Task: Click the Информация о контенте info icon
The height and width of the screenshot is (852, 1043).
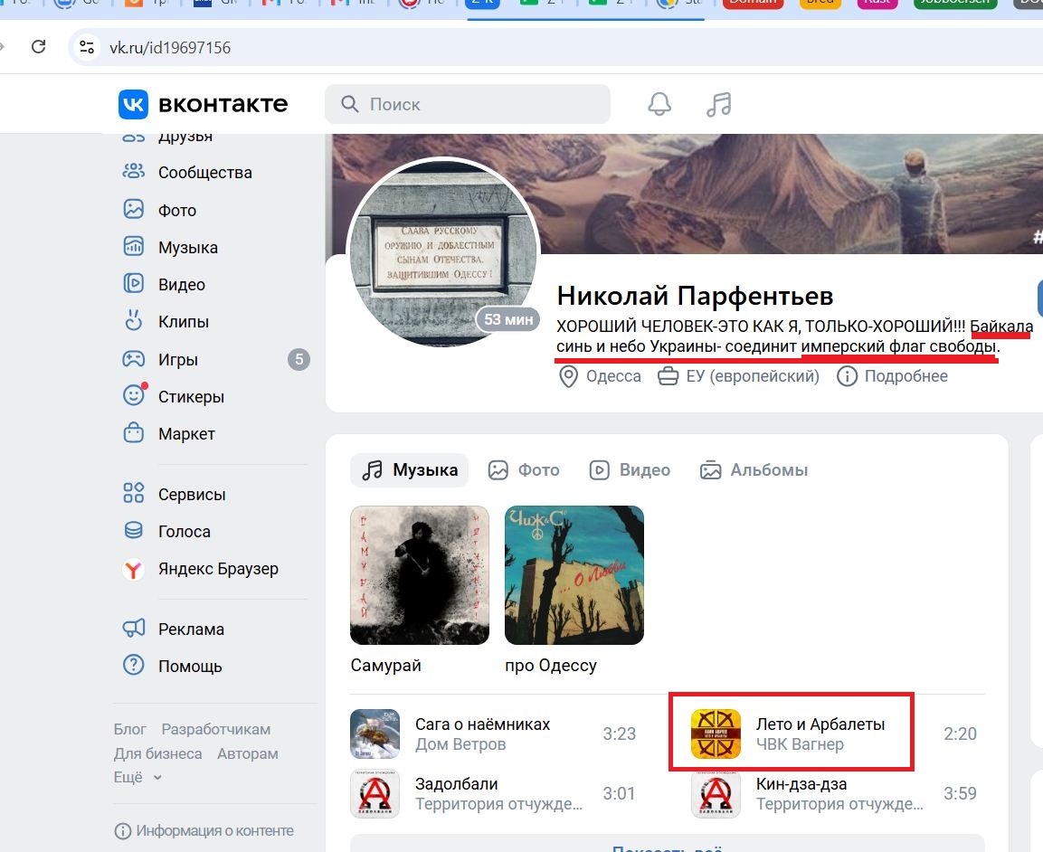Action: pyautogui.click(x=122, y=830)
